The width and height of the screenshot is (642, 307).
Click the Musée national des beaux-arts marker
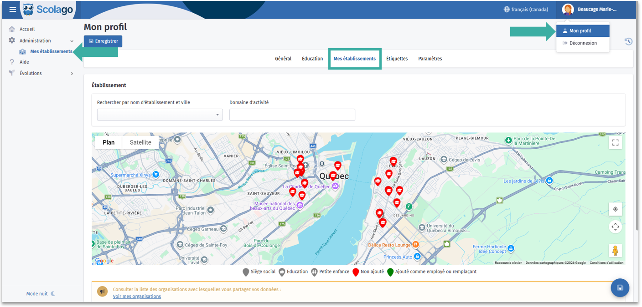(x=300, y=206)
